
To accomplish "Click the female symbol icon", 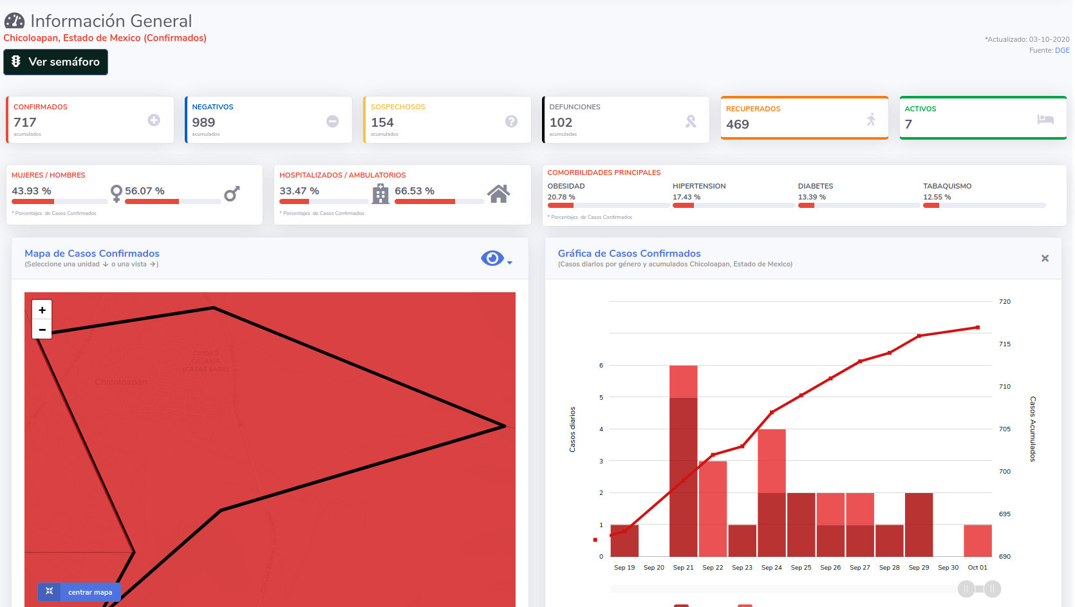I will click(x=116, y=193).
